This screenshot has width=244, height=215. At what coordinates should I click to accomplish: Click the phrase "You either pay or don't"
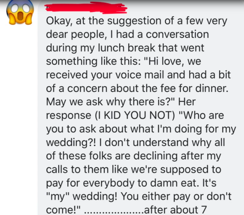pos(176,197)
